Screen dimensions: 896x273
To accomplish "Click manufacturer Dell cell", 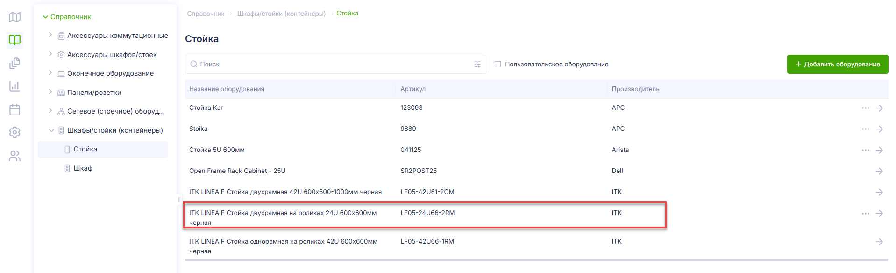I will [617, 171].
